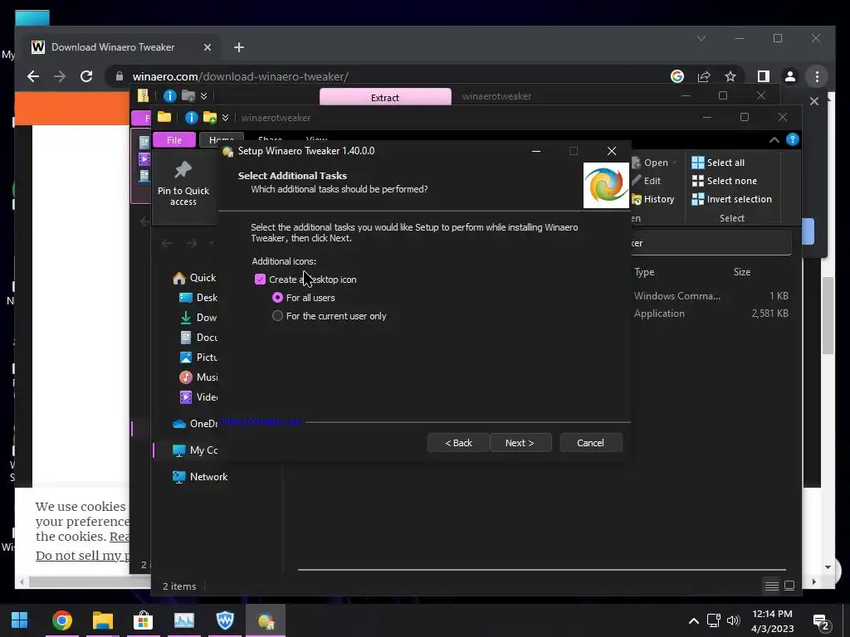Open the volume control in tray
Viewport: 850px width, 637px height.
click(734, 620)
